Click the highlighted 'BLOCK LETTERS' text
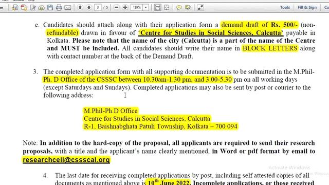The image size is (329, 185). pyautogui.click(x=270, y=48)
